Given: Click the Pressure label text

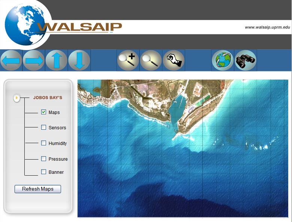Looking at the screenshot, I should (58, 159).
